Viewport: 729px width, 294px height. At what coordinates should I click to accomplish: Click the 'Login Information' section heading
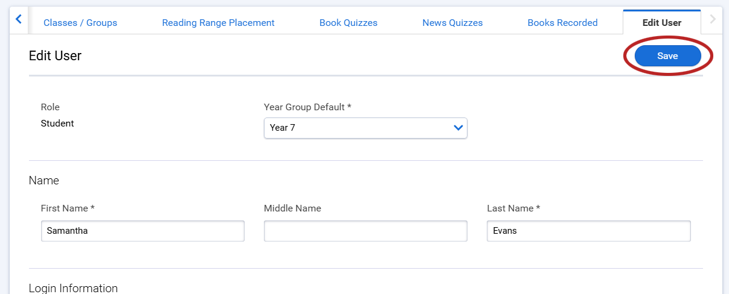(x=73, y=288)
